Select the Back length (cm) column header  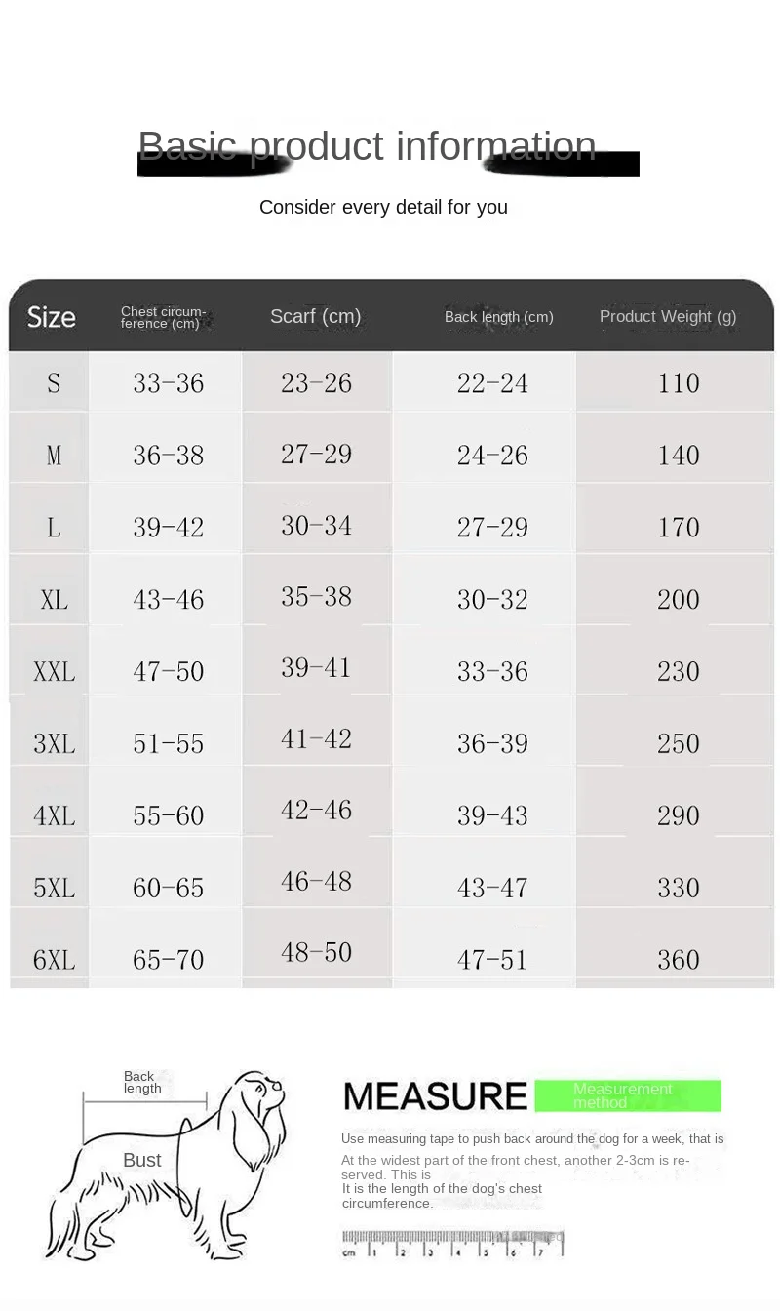498,317
